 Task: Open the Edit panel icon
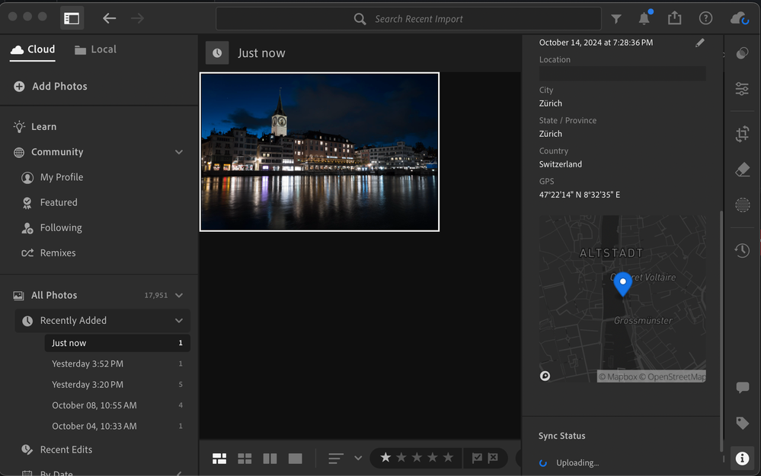pos(742,90)
